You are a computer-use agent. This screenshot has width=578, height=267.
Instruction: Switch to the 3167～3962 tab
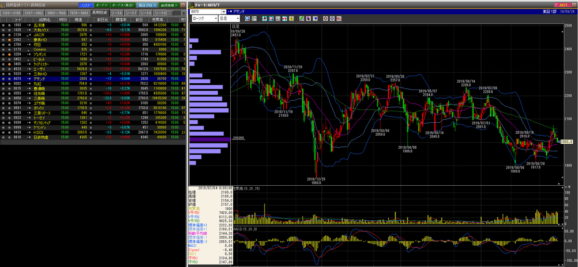(34, 13)
